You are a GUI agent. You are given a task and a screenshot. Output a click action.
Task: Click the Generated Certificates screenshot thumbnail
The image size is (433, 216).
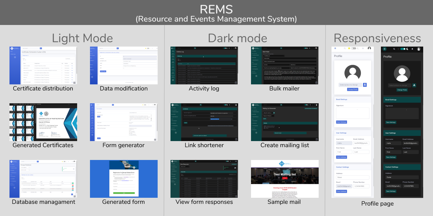(x=43, y=122)
